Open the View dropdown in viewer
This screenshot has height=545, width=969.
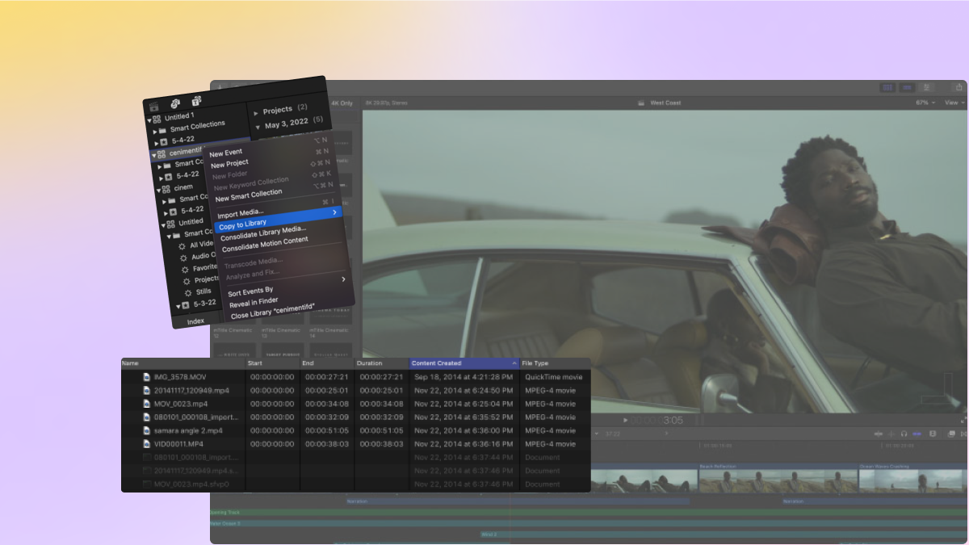coord(955,103)
